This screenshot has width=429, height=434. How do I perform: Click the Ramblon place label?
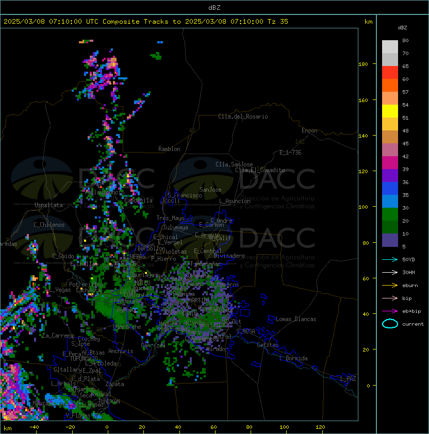(169, 149)
